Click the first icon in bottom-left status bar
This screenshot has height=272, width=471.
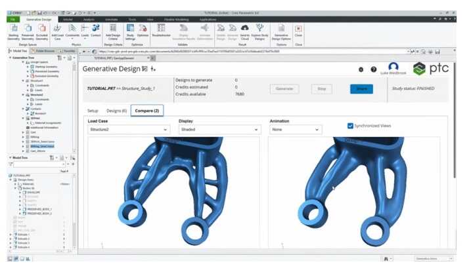click(10, 258)
